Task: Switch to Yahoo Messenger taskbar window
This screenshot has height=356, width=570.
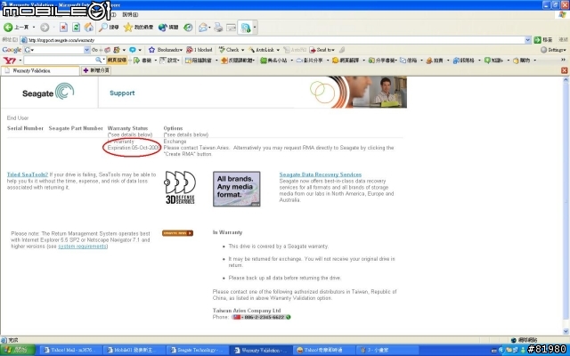Action: [324, 350]
